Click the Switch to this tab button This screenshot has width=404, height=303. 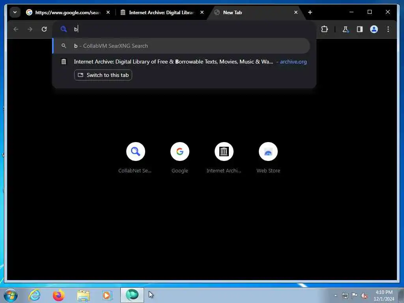click(x=103, y=75)
